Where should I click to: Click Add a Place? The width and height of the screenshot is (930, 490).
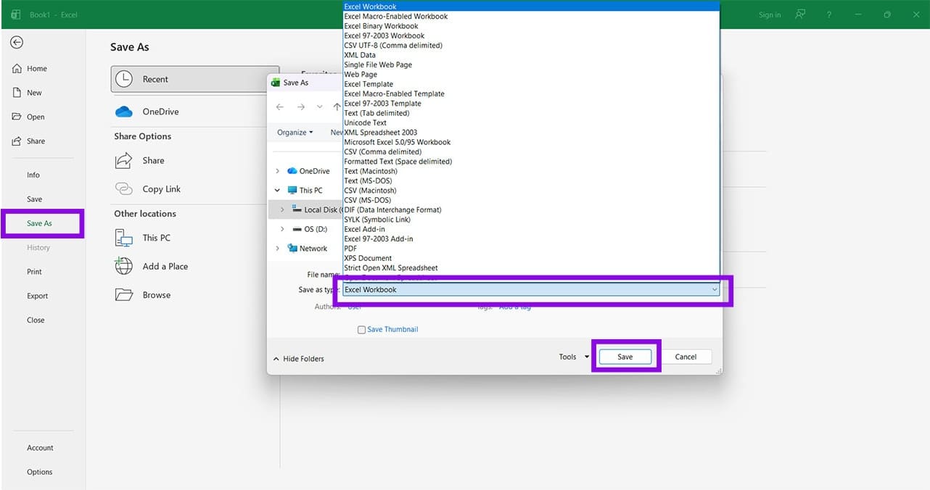click(x=152, y=267)
